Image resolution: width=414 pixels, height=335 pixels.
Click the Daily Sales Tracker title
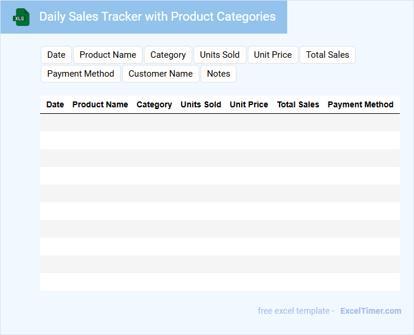coord(157,17)
